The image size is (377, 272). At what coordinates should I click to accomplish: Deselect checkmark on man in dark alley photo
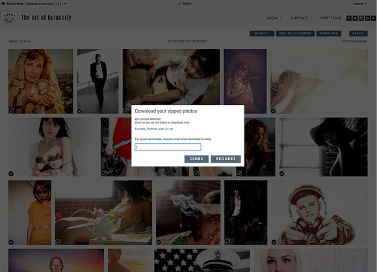[x=227, y=242]
